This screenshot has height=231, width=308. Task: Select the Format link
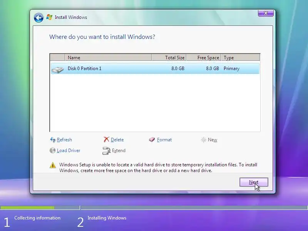click(164, 140)
